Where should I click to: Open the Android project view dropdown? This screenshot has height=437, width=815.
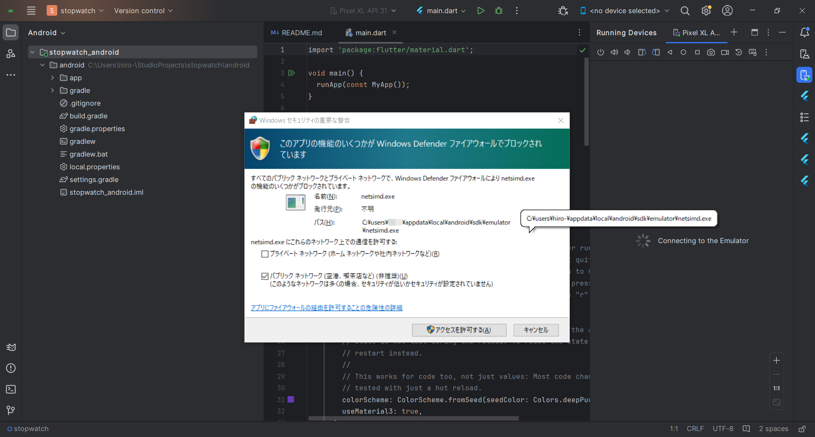(47, 33)
